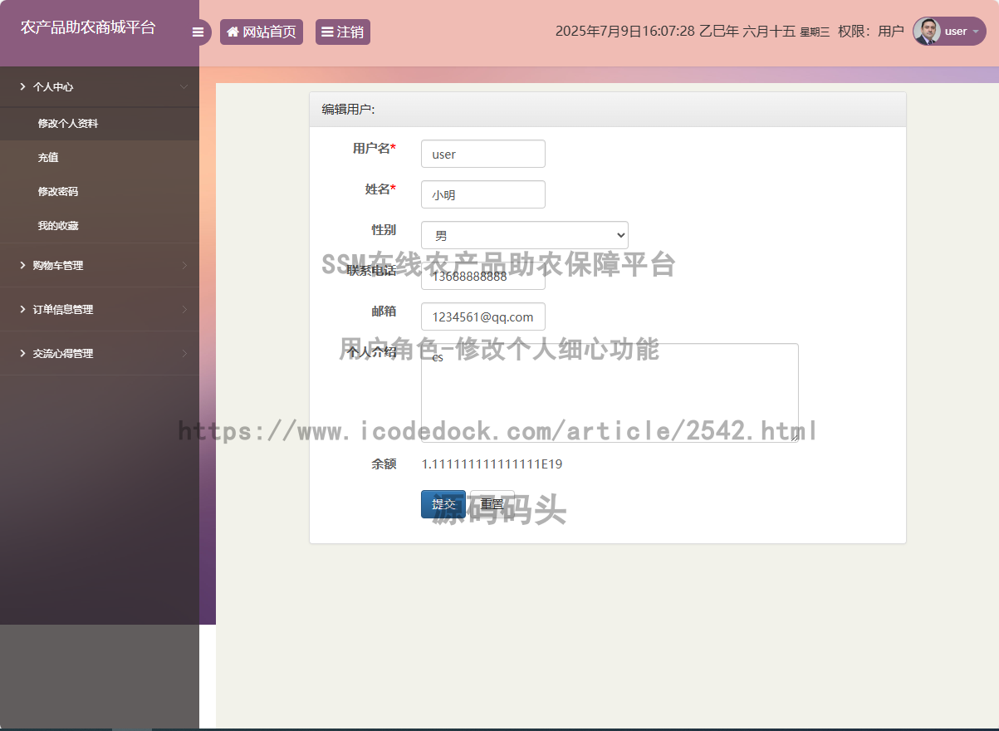Collapse 个人中心 via right-side arrow
This screenshot has height=731, width=999.
pyautogui.click(x=184, y=86)
